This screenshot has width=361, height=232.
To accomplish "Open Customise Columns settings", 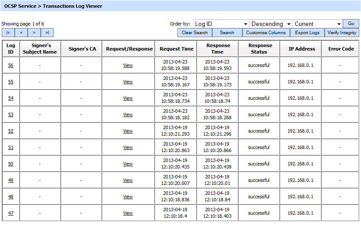I will point(266,33).
